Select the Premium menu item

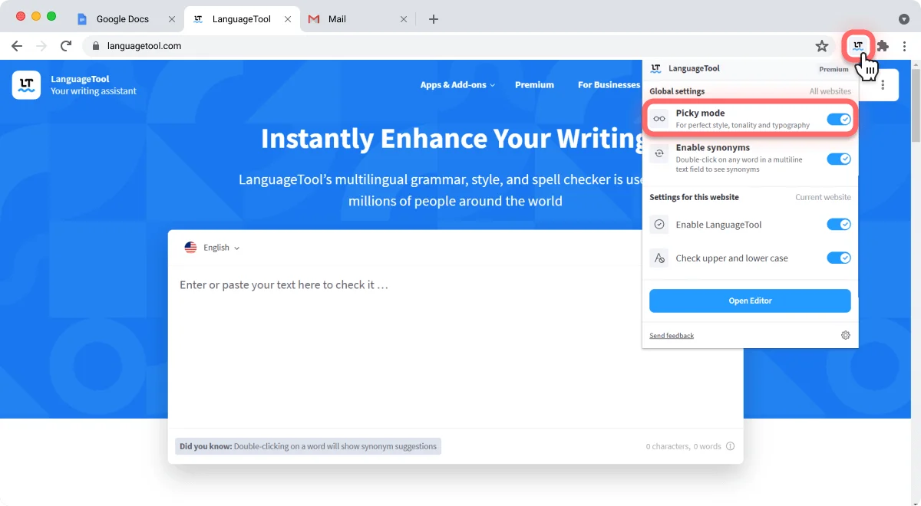click(x=534, y=85)
